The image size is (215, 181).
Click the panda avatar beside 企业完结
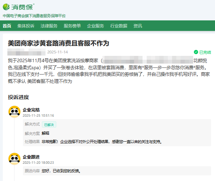pyautogui.click(x=14, y=111)
